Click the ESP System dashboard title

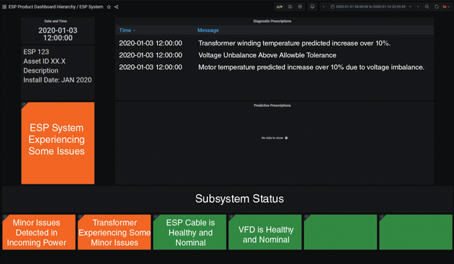tap(91, 7)
